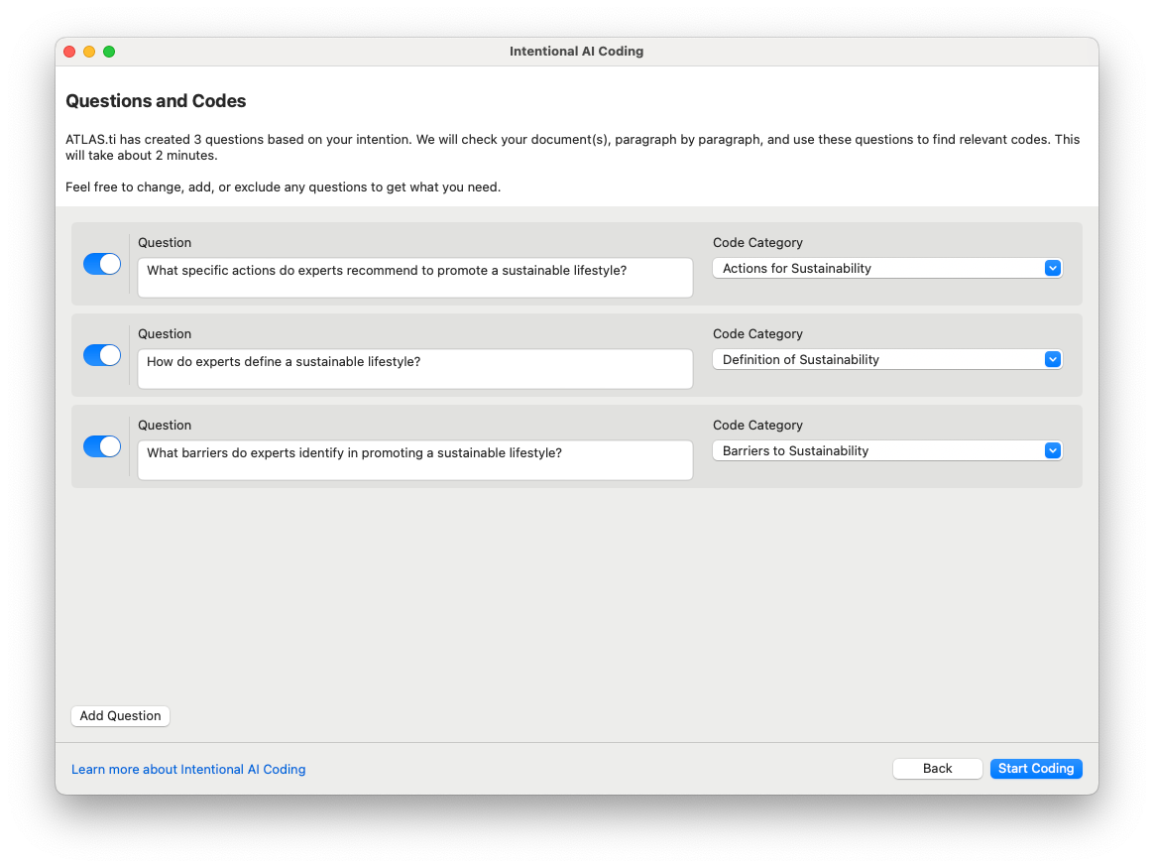The height and width of the screenshot is (868, 1154).
Task: Open Learn more about Intentional AI Coding link
Action: click(188, 769)
